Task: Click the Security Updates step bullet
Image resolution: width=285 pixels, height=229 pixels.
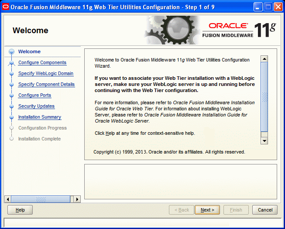Action: point(11,106)
